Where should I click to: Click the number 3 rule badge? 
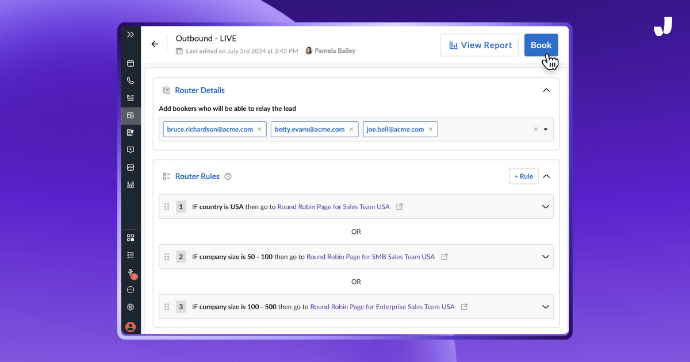tap(181, 307)
